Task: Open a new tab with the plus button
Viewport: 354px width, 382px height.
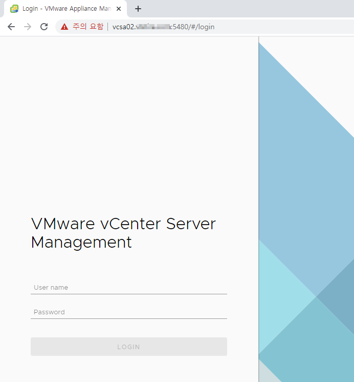Action: click(138, 9)
